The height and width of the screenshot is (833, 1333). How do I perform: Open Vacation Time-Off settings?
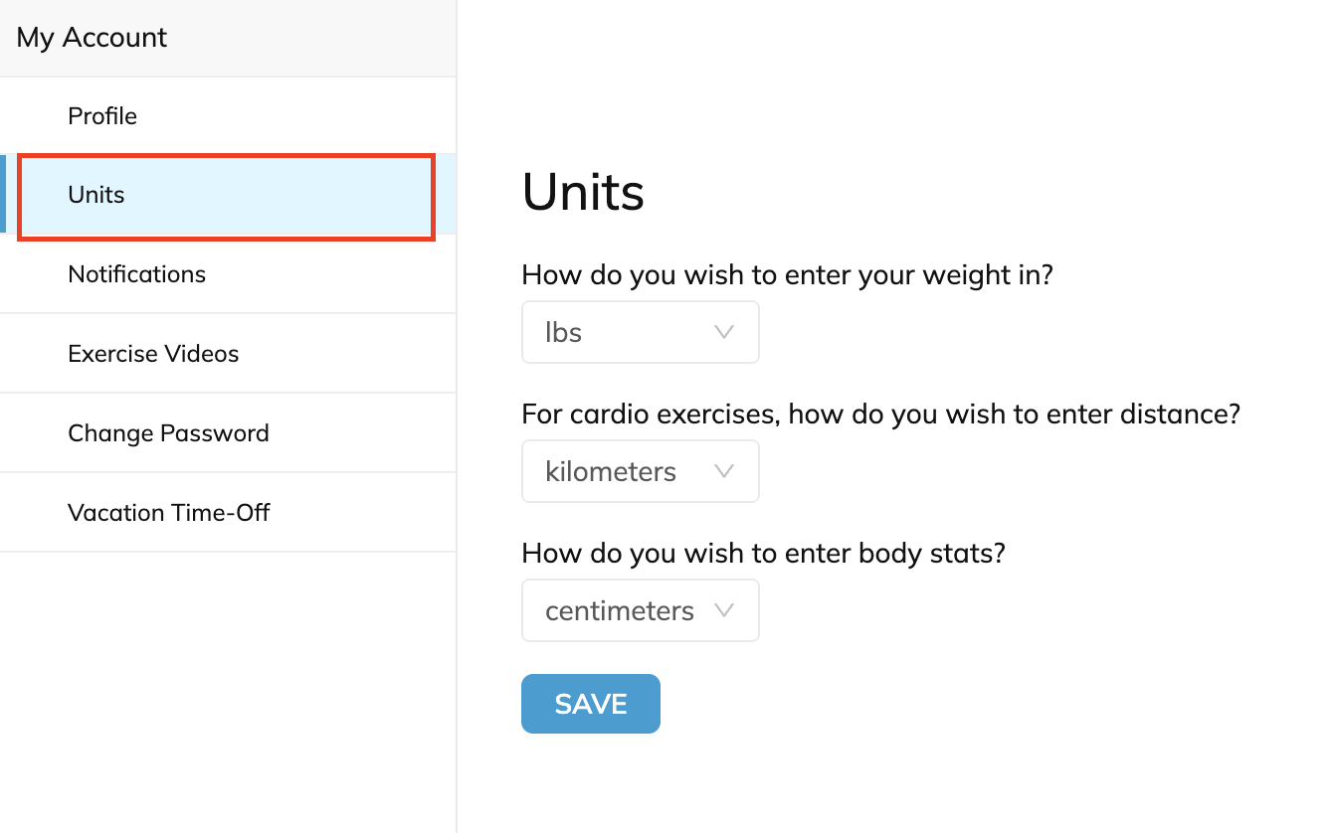tap(169, 513)
